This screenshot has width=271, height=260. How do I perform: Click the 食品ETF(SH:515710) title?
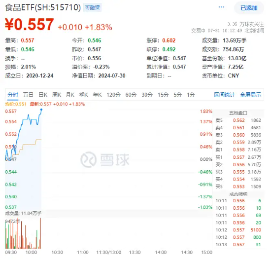(43, 7)
